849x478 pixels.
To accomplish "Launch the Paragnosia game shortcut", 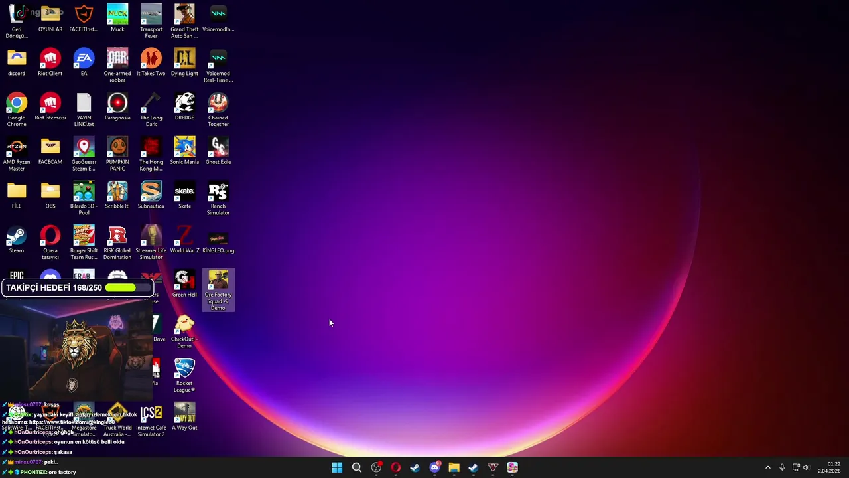I will click(117, 108).
